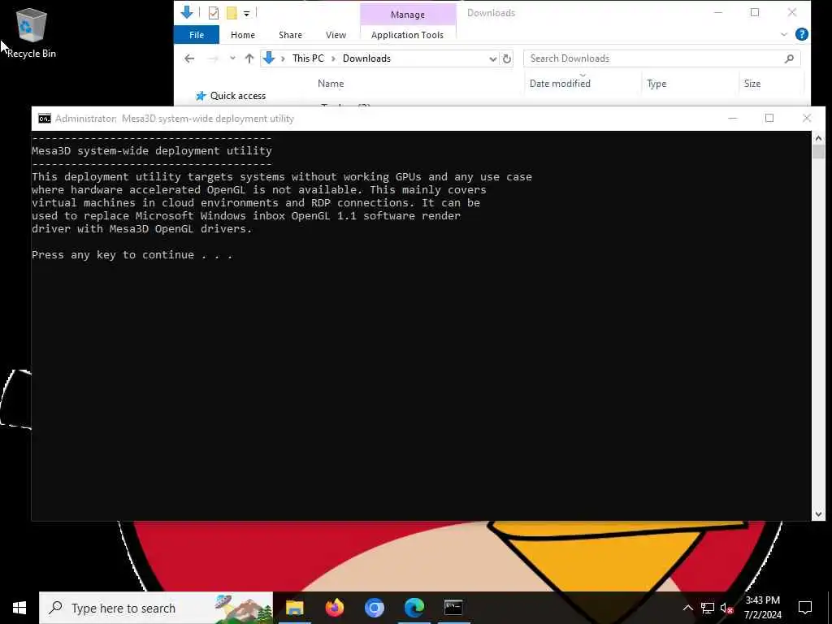
Task: Switch to the View ribbon tab
Action: [x=336, y=35]
